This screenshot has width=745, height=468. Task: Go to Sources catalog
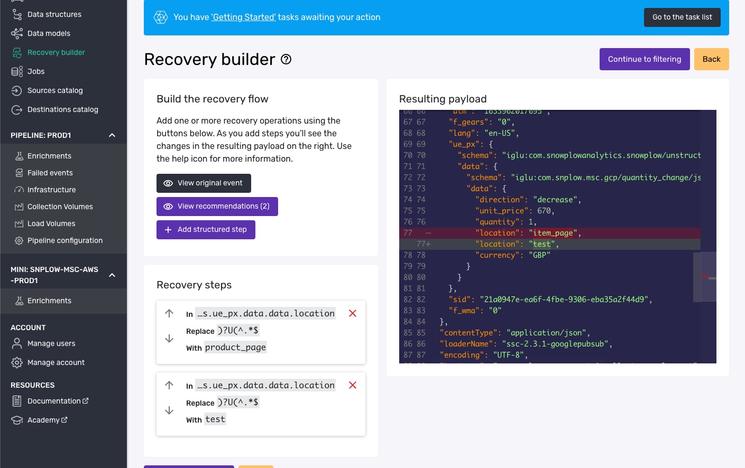point(55,90)
